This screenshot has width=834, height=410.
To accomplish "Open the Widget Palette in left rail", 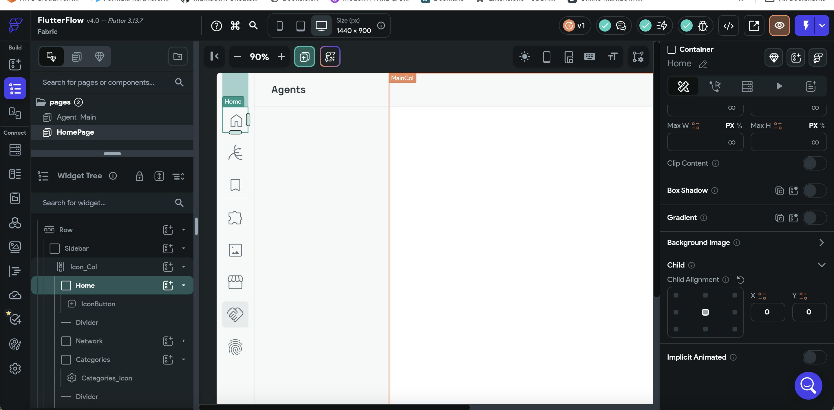I will click(x=15, y=64).
